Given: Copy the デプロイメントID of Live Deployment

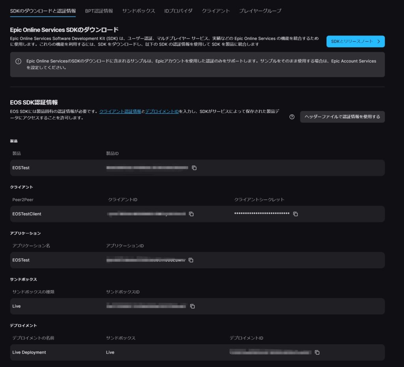Looking at the screenshot, I should click(318, 353).
